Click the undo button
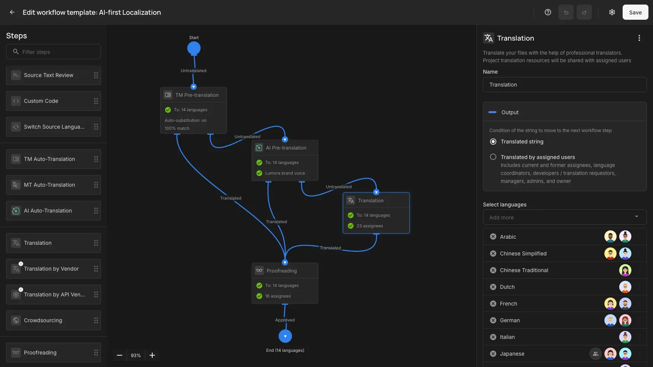653x367 pixels. (x=566, y=12)
